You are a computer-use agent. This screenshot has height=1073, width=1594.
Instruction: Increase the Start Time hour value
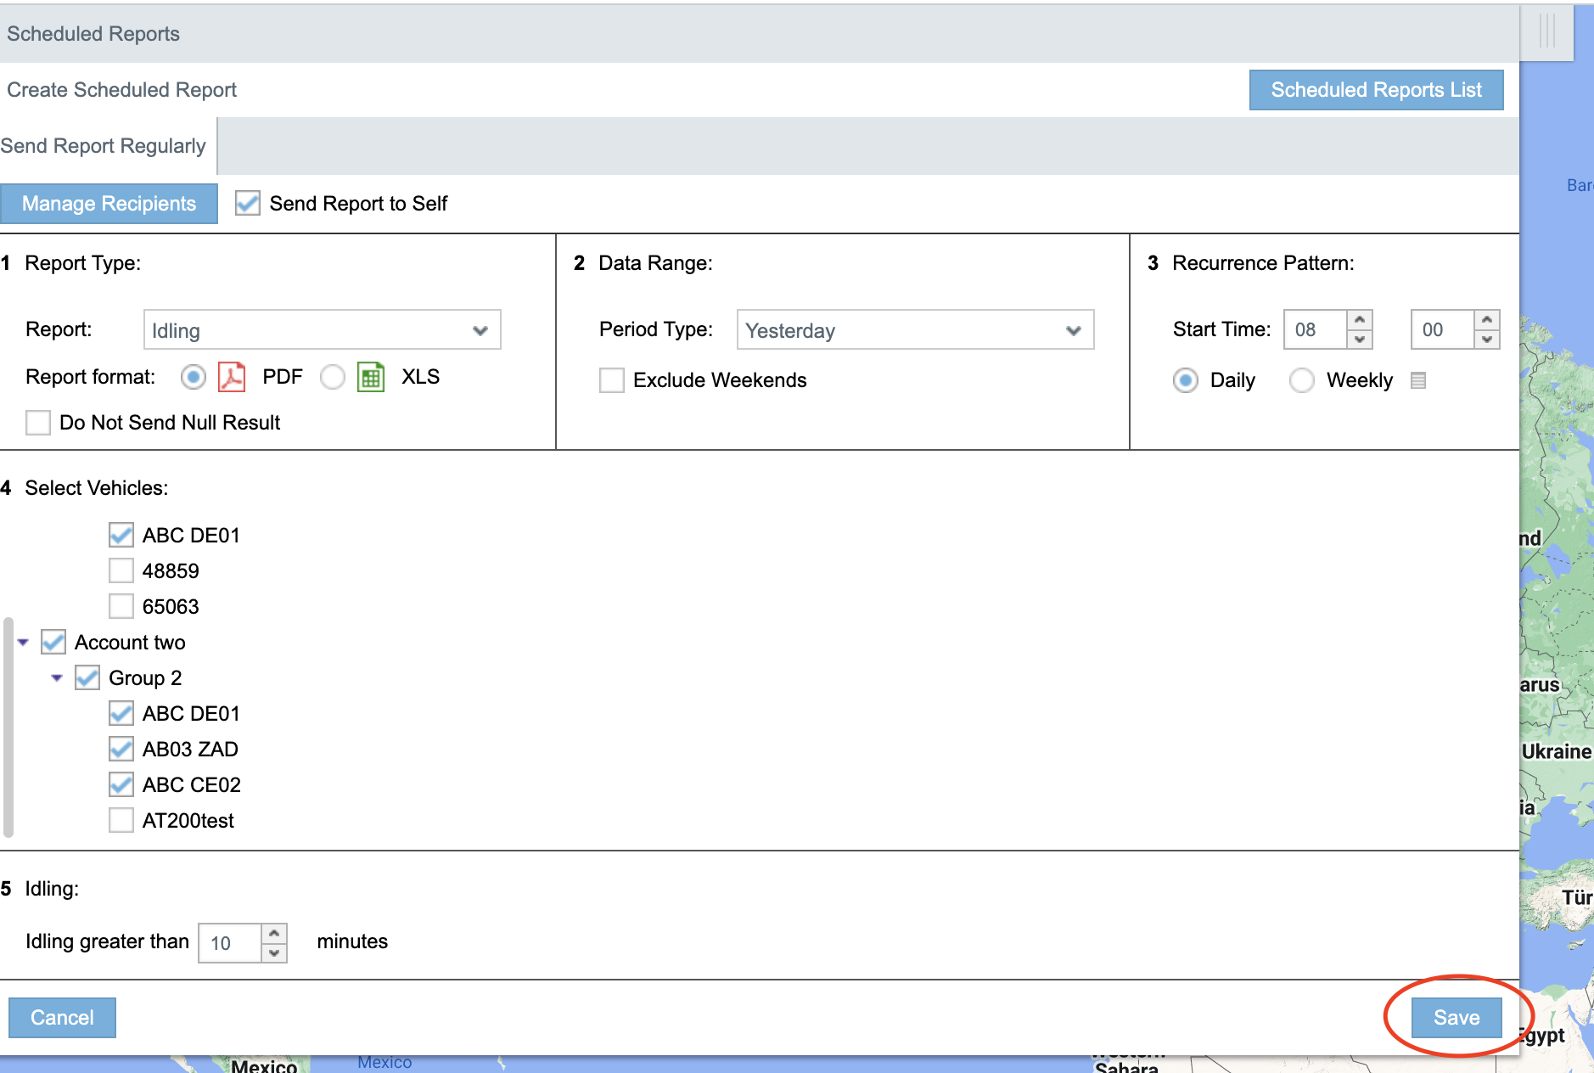tap(1360, 320)
